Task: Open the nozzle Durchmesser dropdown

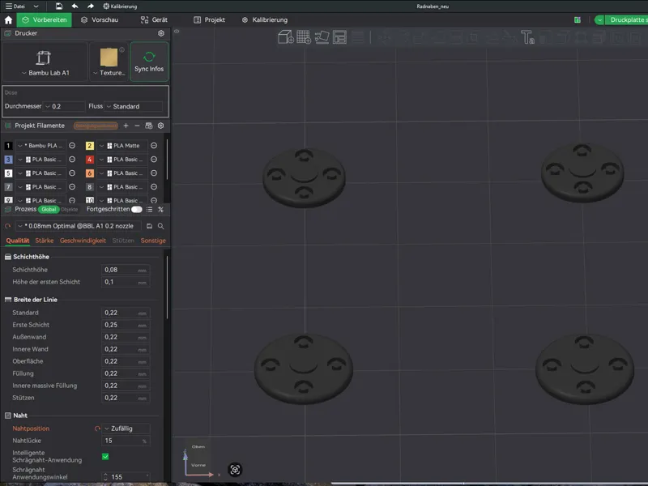Action: pos(64,106)
